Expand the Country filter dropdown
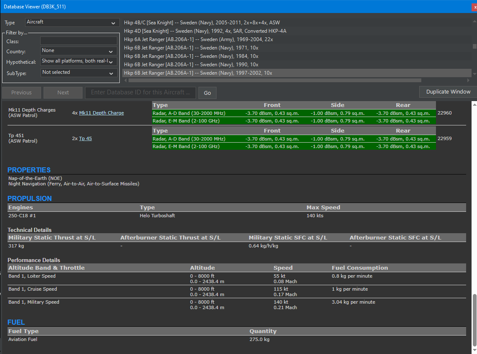Image resolution: width=477 pixels, height=354 pixels. pos(78,51)
